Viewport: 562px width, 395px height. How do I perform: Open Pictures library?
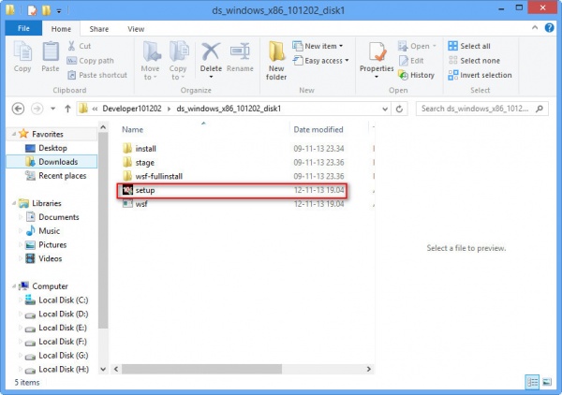pyautogui.click(x=52, y=245)
